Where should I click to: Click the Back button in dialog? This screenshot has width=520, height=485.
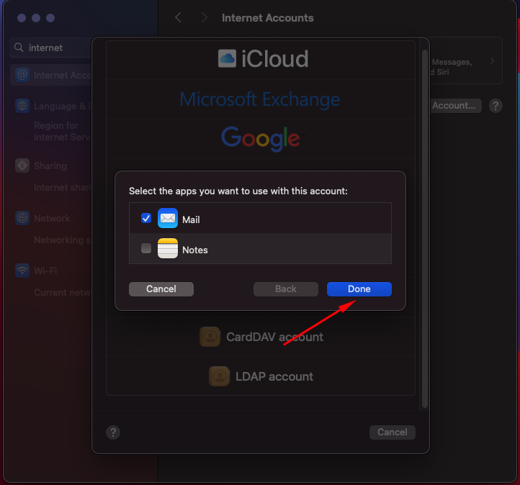(x=285, y=289)
